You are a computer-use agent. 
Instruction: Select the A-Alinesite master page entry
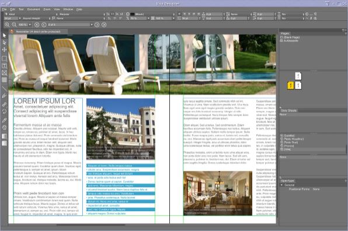tap(291, 41)
